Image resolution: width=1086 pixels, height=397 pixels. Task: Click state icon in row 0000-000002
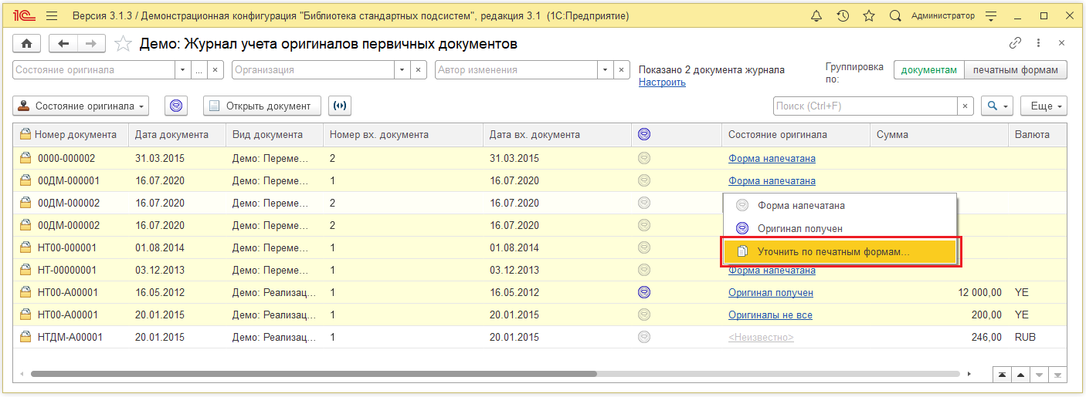click(644, 158)
